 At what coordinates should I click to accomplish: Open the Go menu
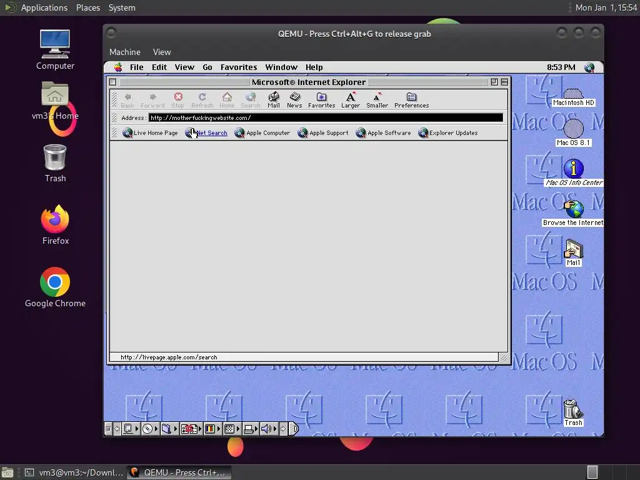click(x=207, y=67)
